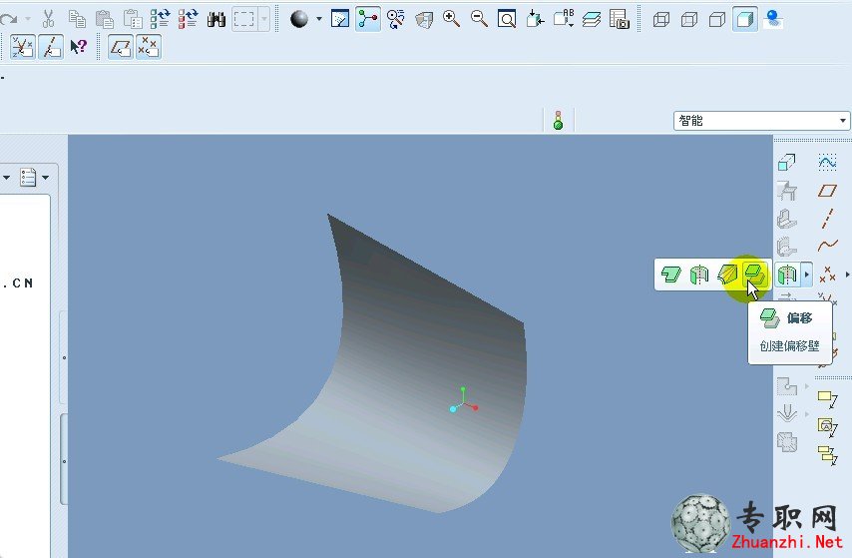The image size is (852, 558).
Task: Toggle datum point display
Action: pos(149,47)
